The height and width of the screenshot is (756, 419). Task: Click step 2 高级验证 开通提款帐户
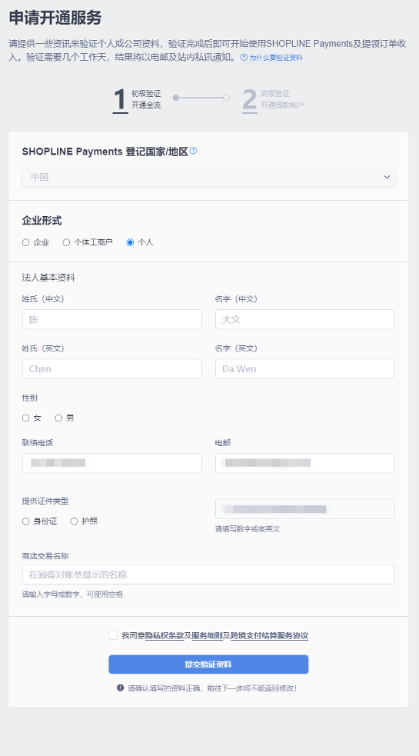click(273, 99)
